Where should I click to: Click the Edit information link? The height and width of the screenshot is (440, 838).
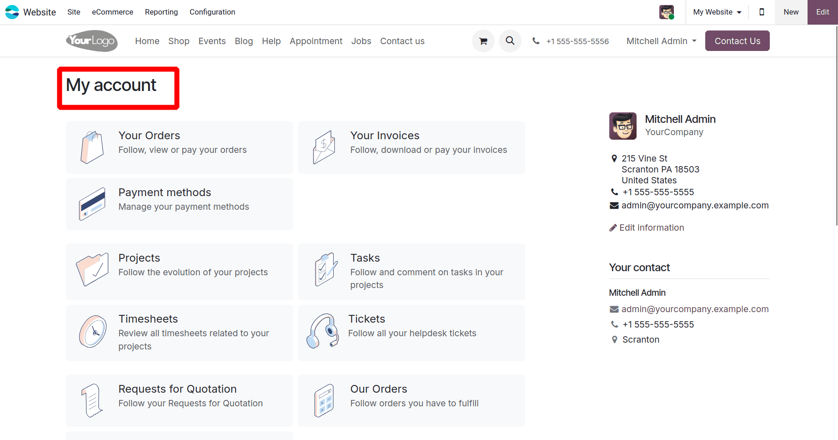pyautogui.click(x=651, y=228)
